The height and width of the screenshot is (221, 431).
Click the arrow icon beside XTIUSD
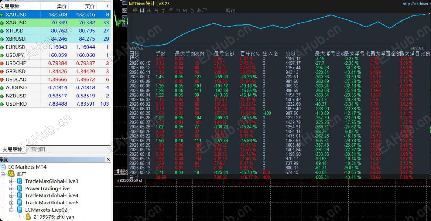tap(2, 31)
